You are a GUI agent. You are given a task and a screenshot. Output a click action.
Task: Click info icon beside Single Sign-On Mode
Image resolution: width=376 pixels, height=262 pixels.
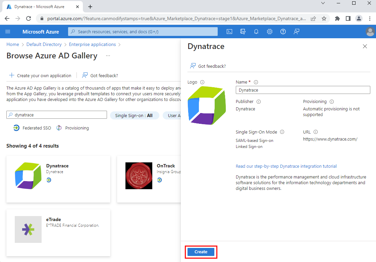pos(282,132)
